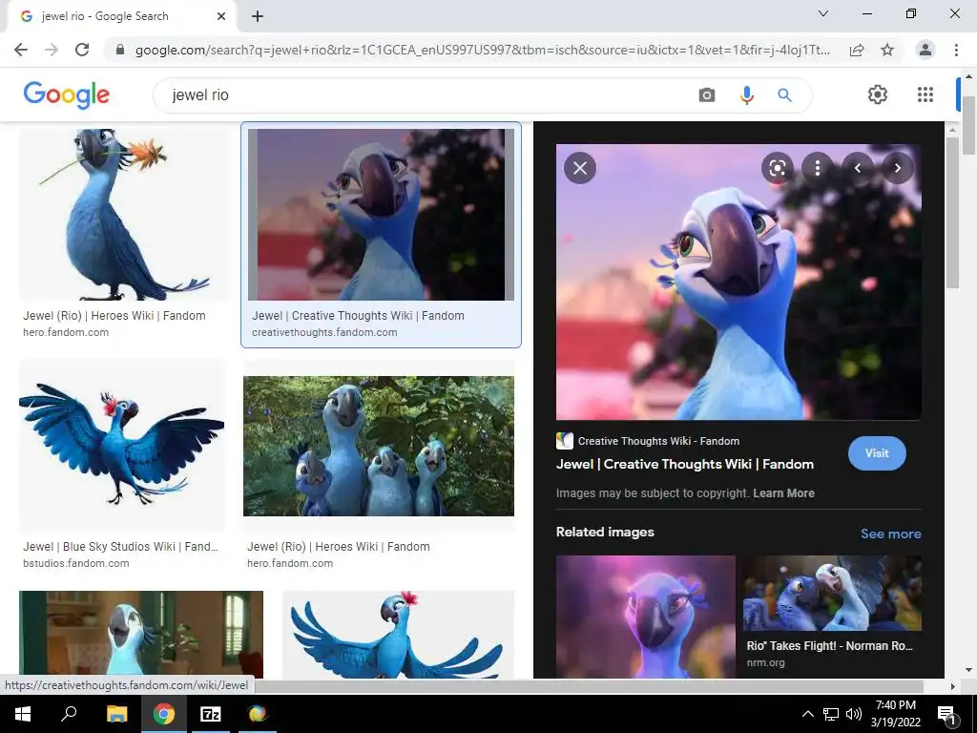977x733 pixels.
Task: Open the volume control in tray
Action: click(854, 714)
